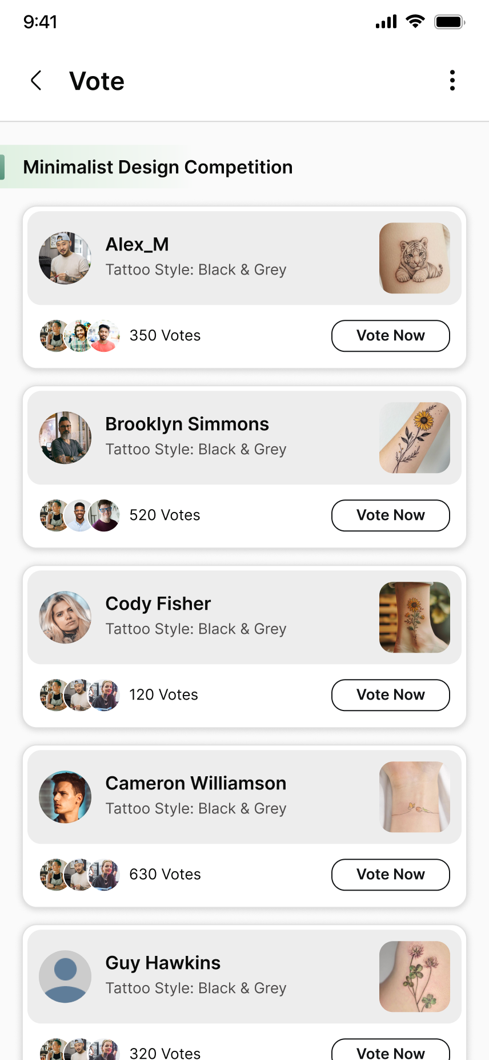The width and height of the screenshot is (489, 1060).
Task: Tap Alex_M's profile avatar
Action: click(x=65, y=258)
